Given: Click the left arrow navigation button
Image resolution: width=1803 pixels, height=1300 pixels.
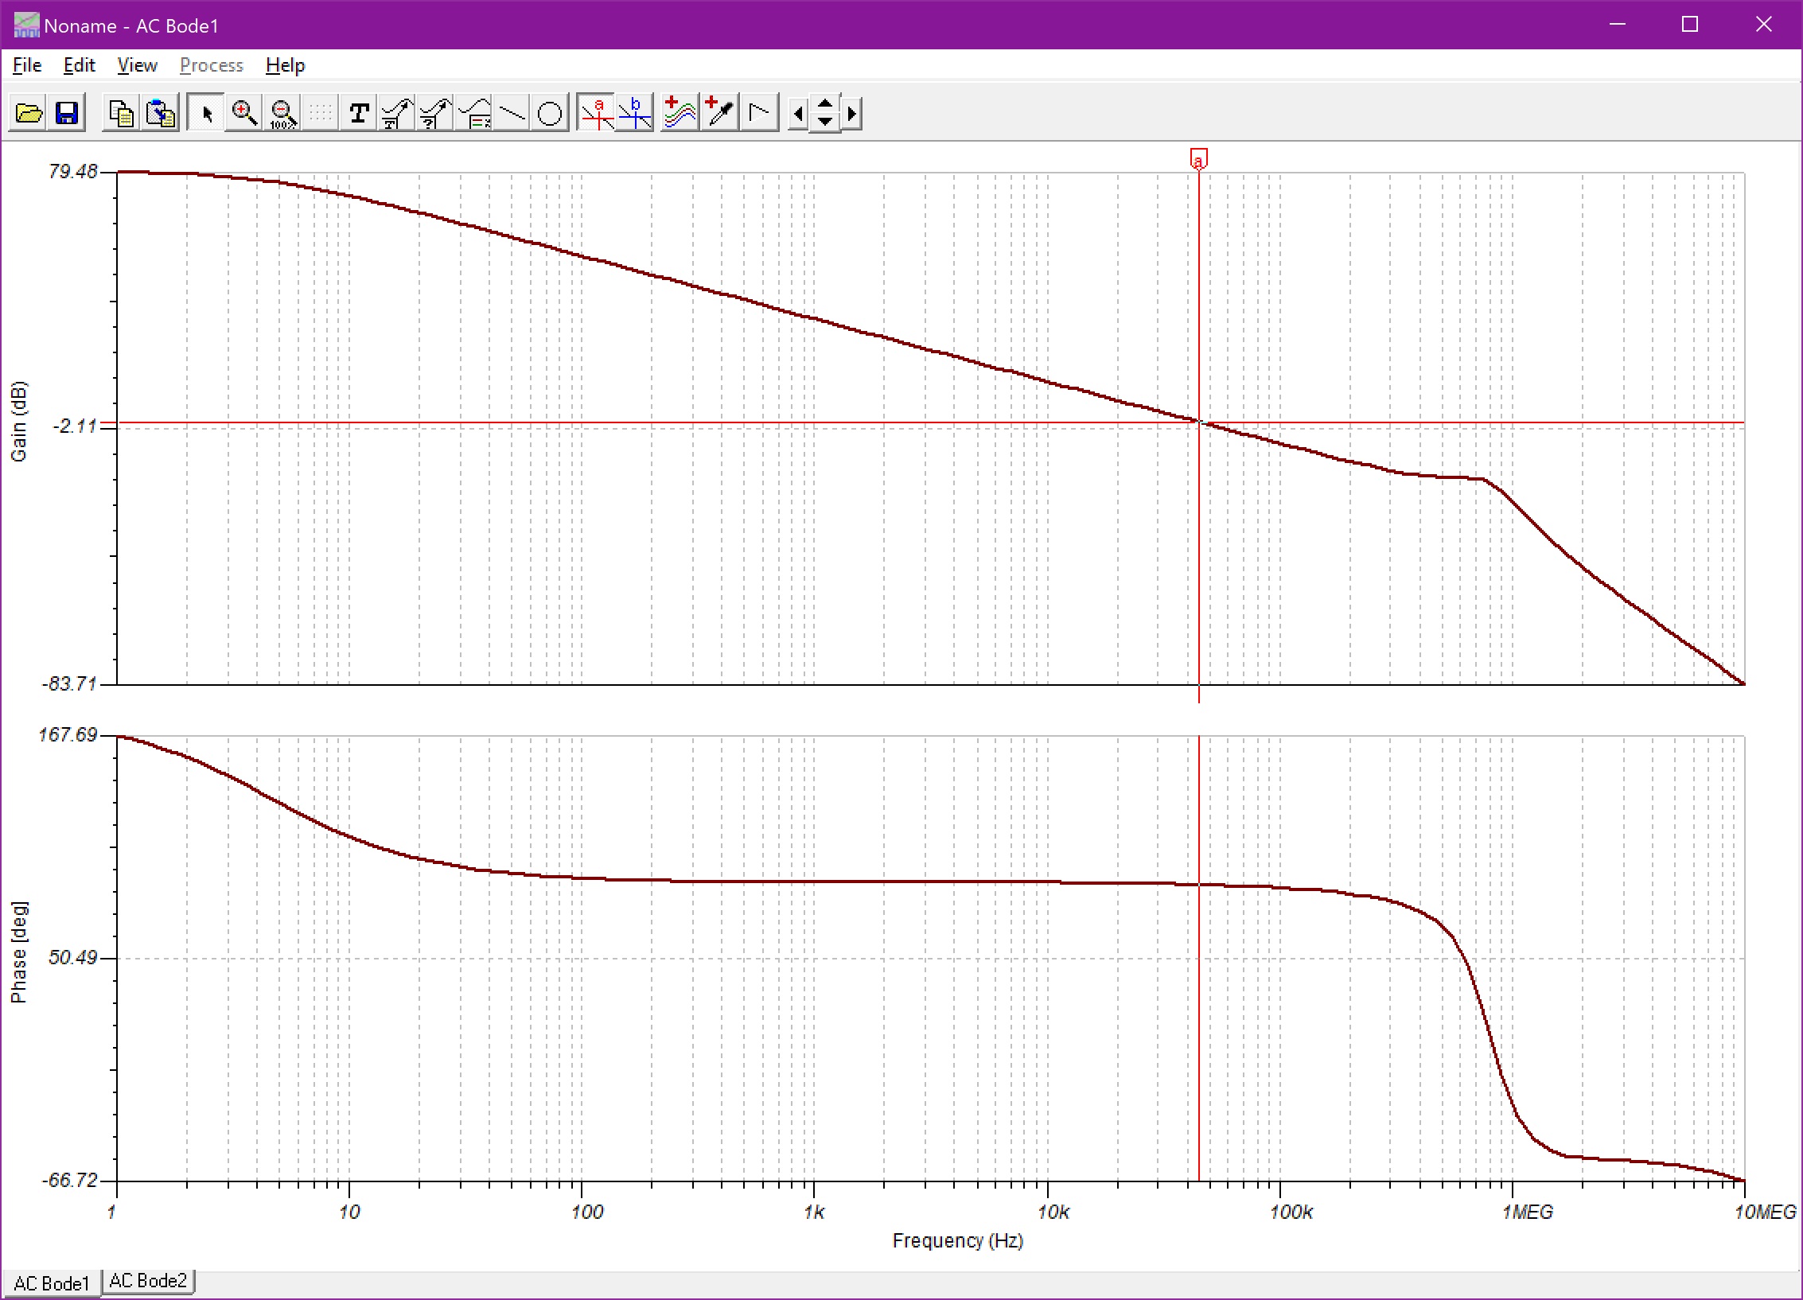Looking at the screenshot, I should [x=798, y=113].
